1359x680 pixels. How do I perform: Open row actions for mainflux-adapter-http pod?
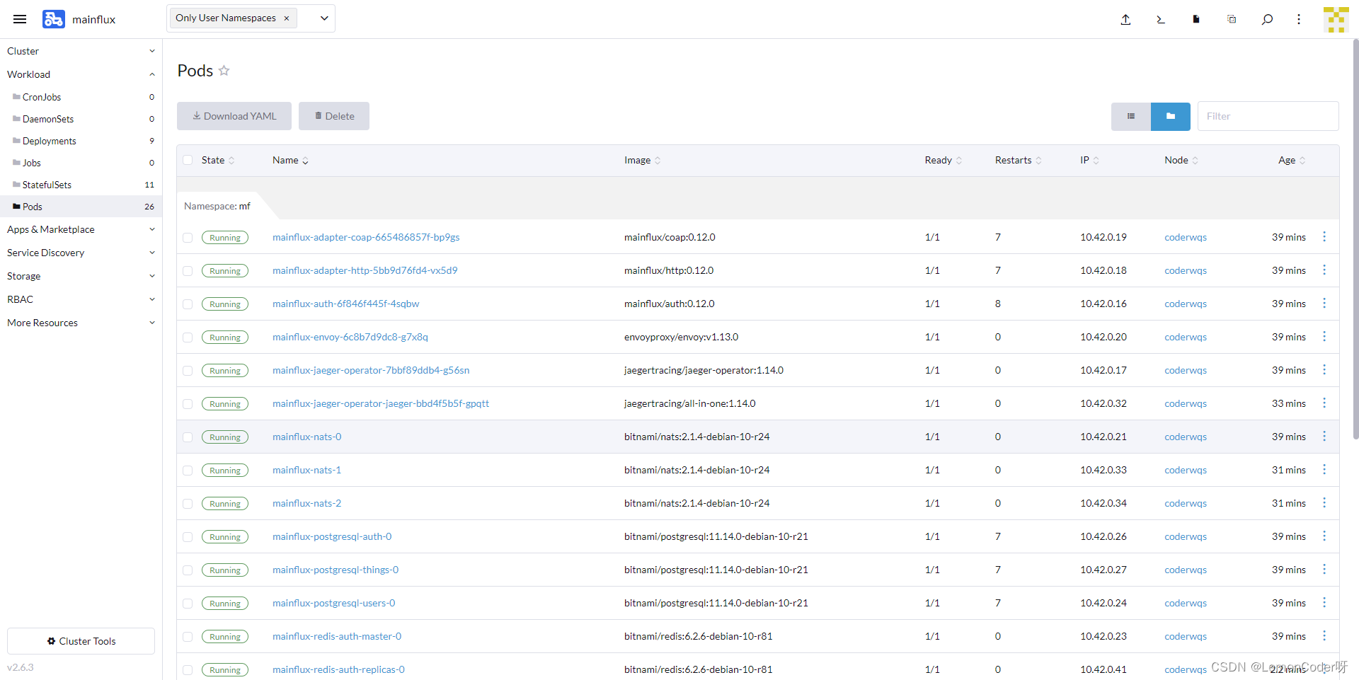pos(1324,270)
